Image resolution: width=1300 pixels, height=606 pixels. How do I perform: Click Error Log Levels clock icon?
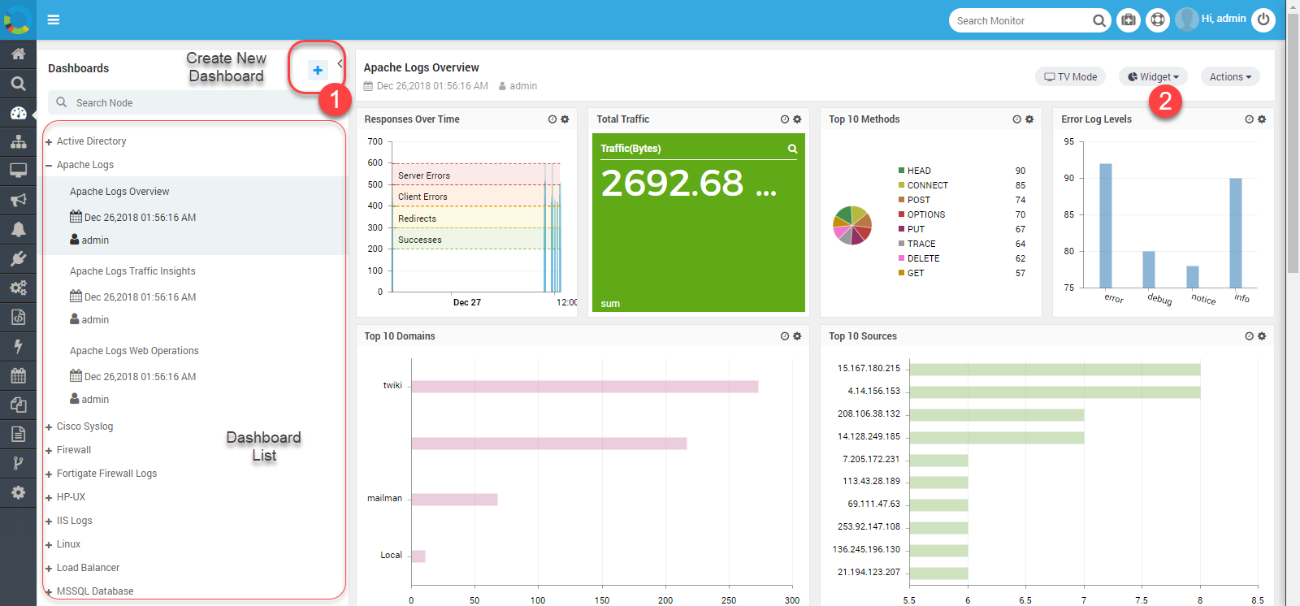1250,119
